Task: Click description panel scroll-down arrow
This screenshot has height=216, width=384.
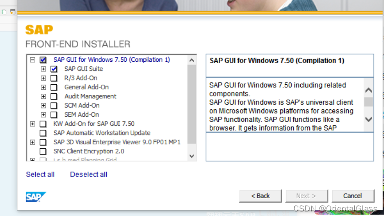Action: pos(368,119)
